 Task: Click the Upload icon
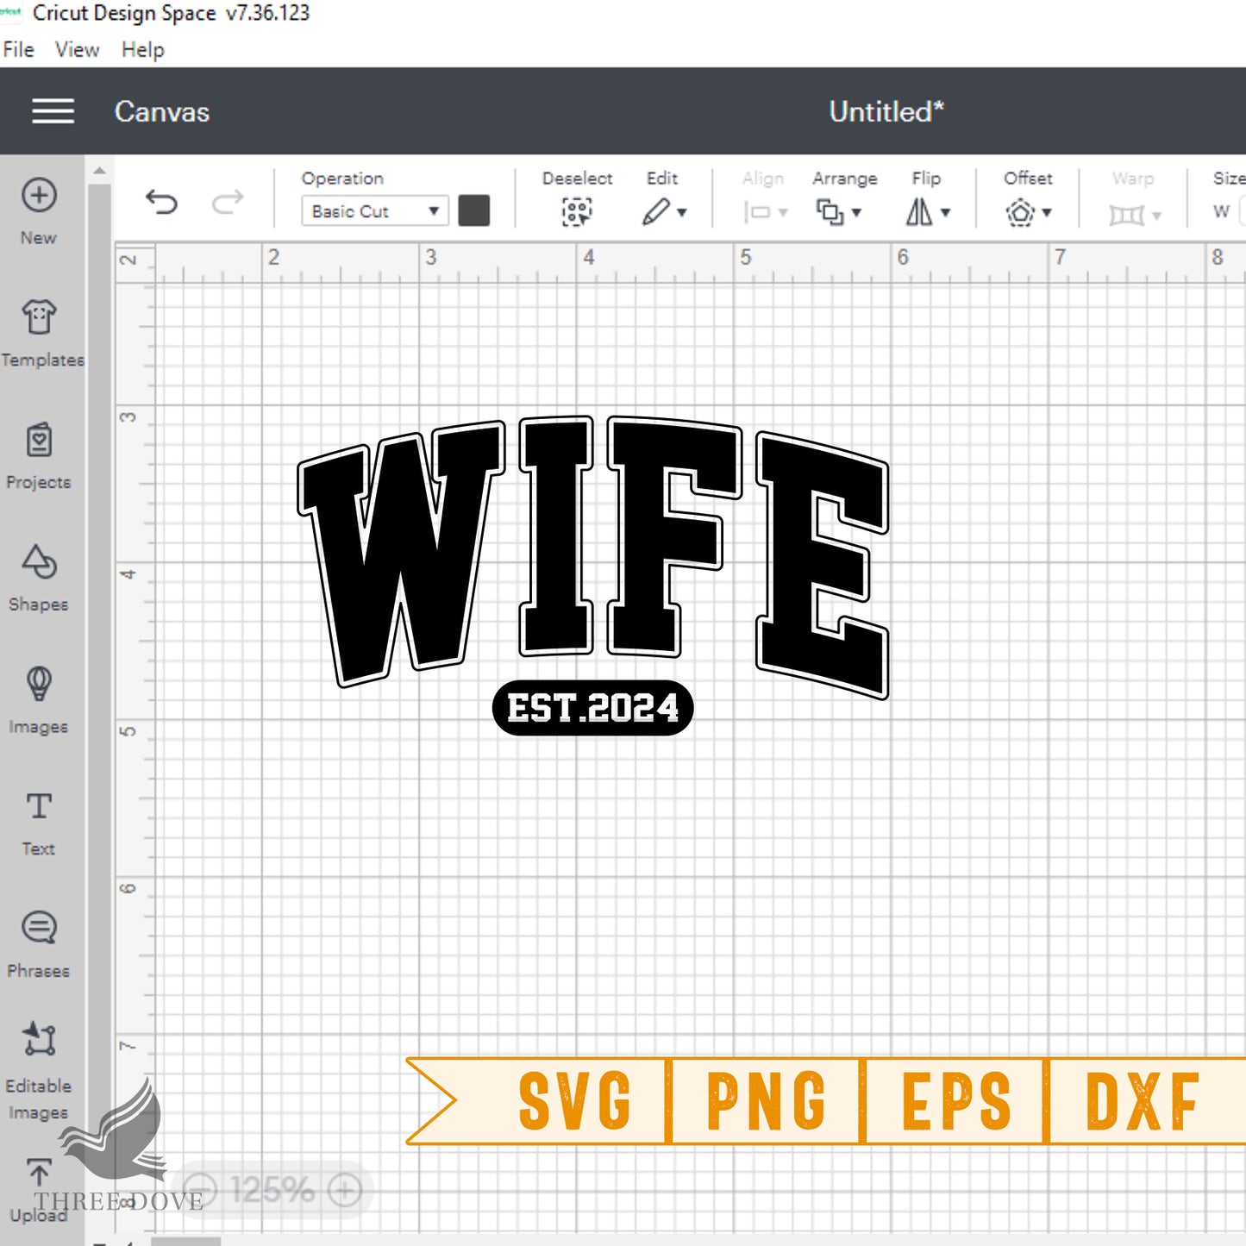(x=39, y=1174)
